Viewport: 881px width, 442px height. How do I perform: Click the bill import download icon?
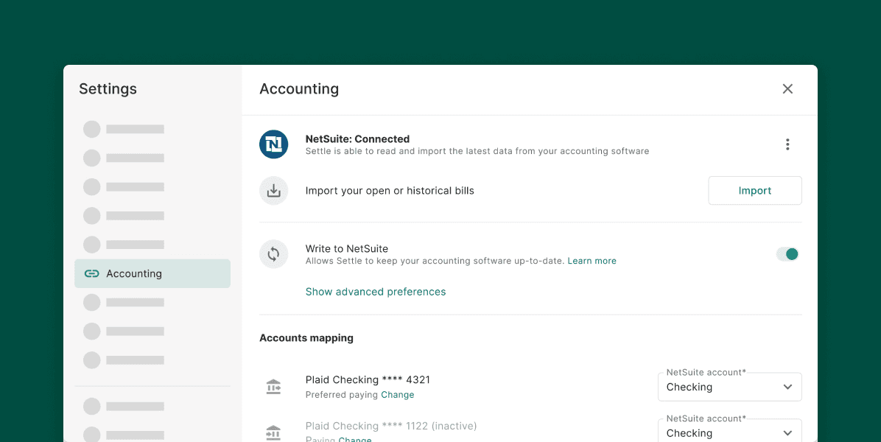click(x=273, y=190)
